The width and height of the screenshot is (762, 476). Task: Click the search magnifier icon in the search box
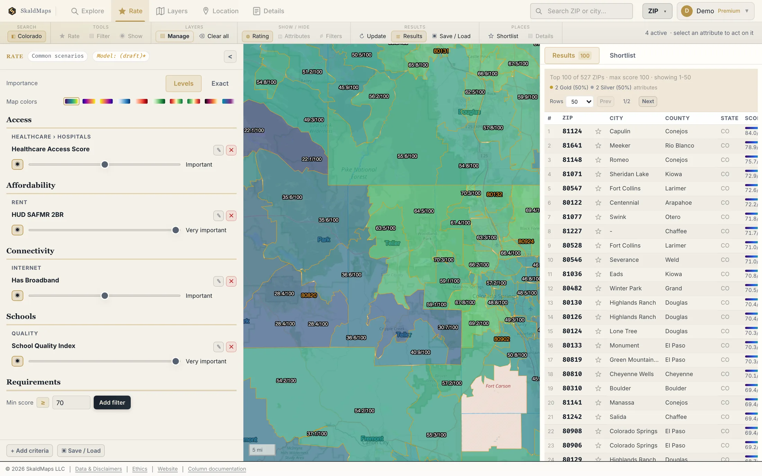coord(539,11)
